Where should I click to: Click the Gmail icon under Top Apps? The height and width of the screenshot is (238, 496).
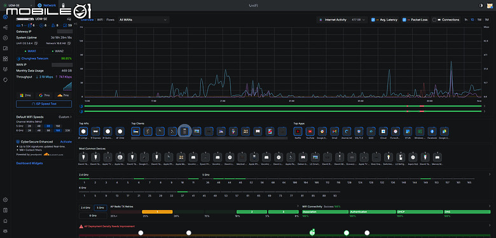point(334,131)
